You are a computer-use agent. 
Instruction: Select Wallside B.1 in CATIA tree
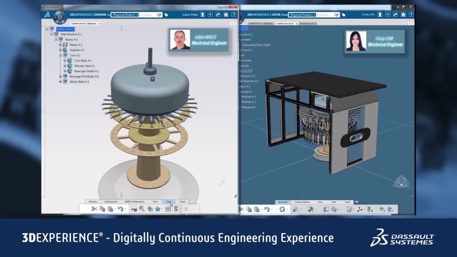[248, 107]
